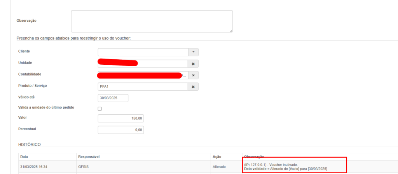
Task: Select the Válido até date field
Action: tap(113, 98)
